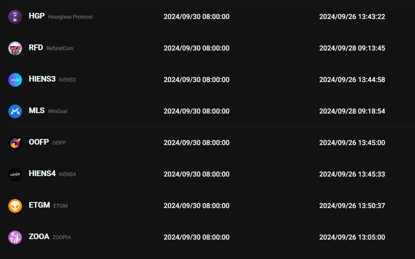Select ZOOA timestamp 2024/09/26 13:05:00
Viewport: 415px width, 259px height.
coord(352,237)
